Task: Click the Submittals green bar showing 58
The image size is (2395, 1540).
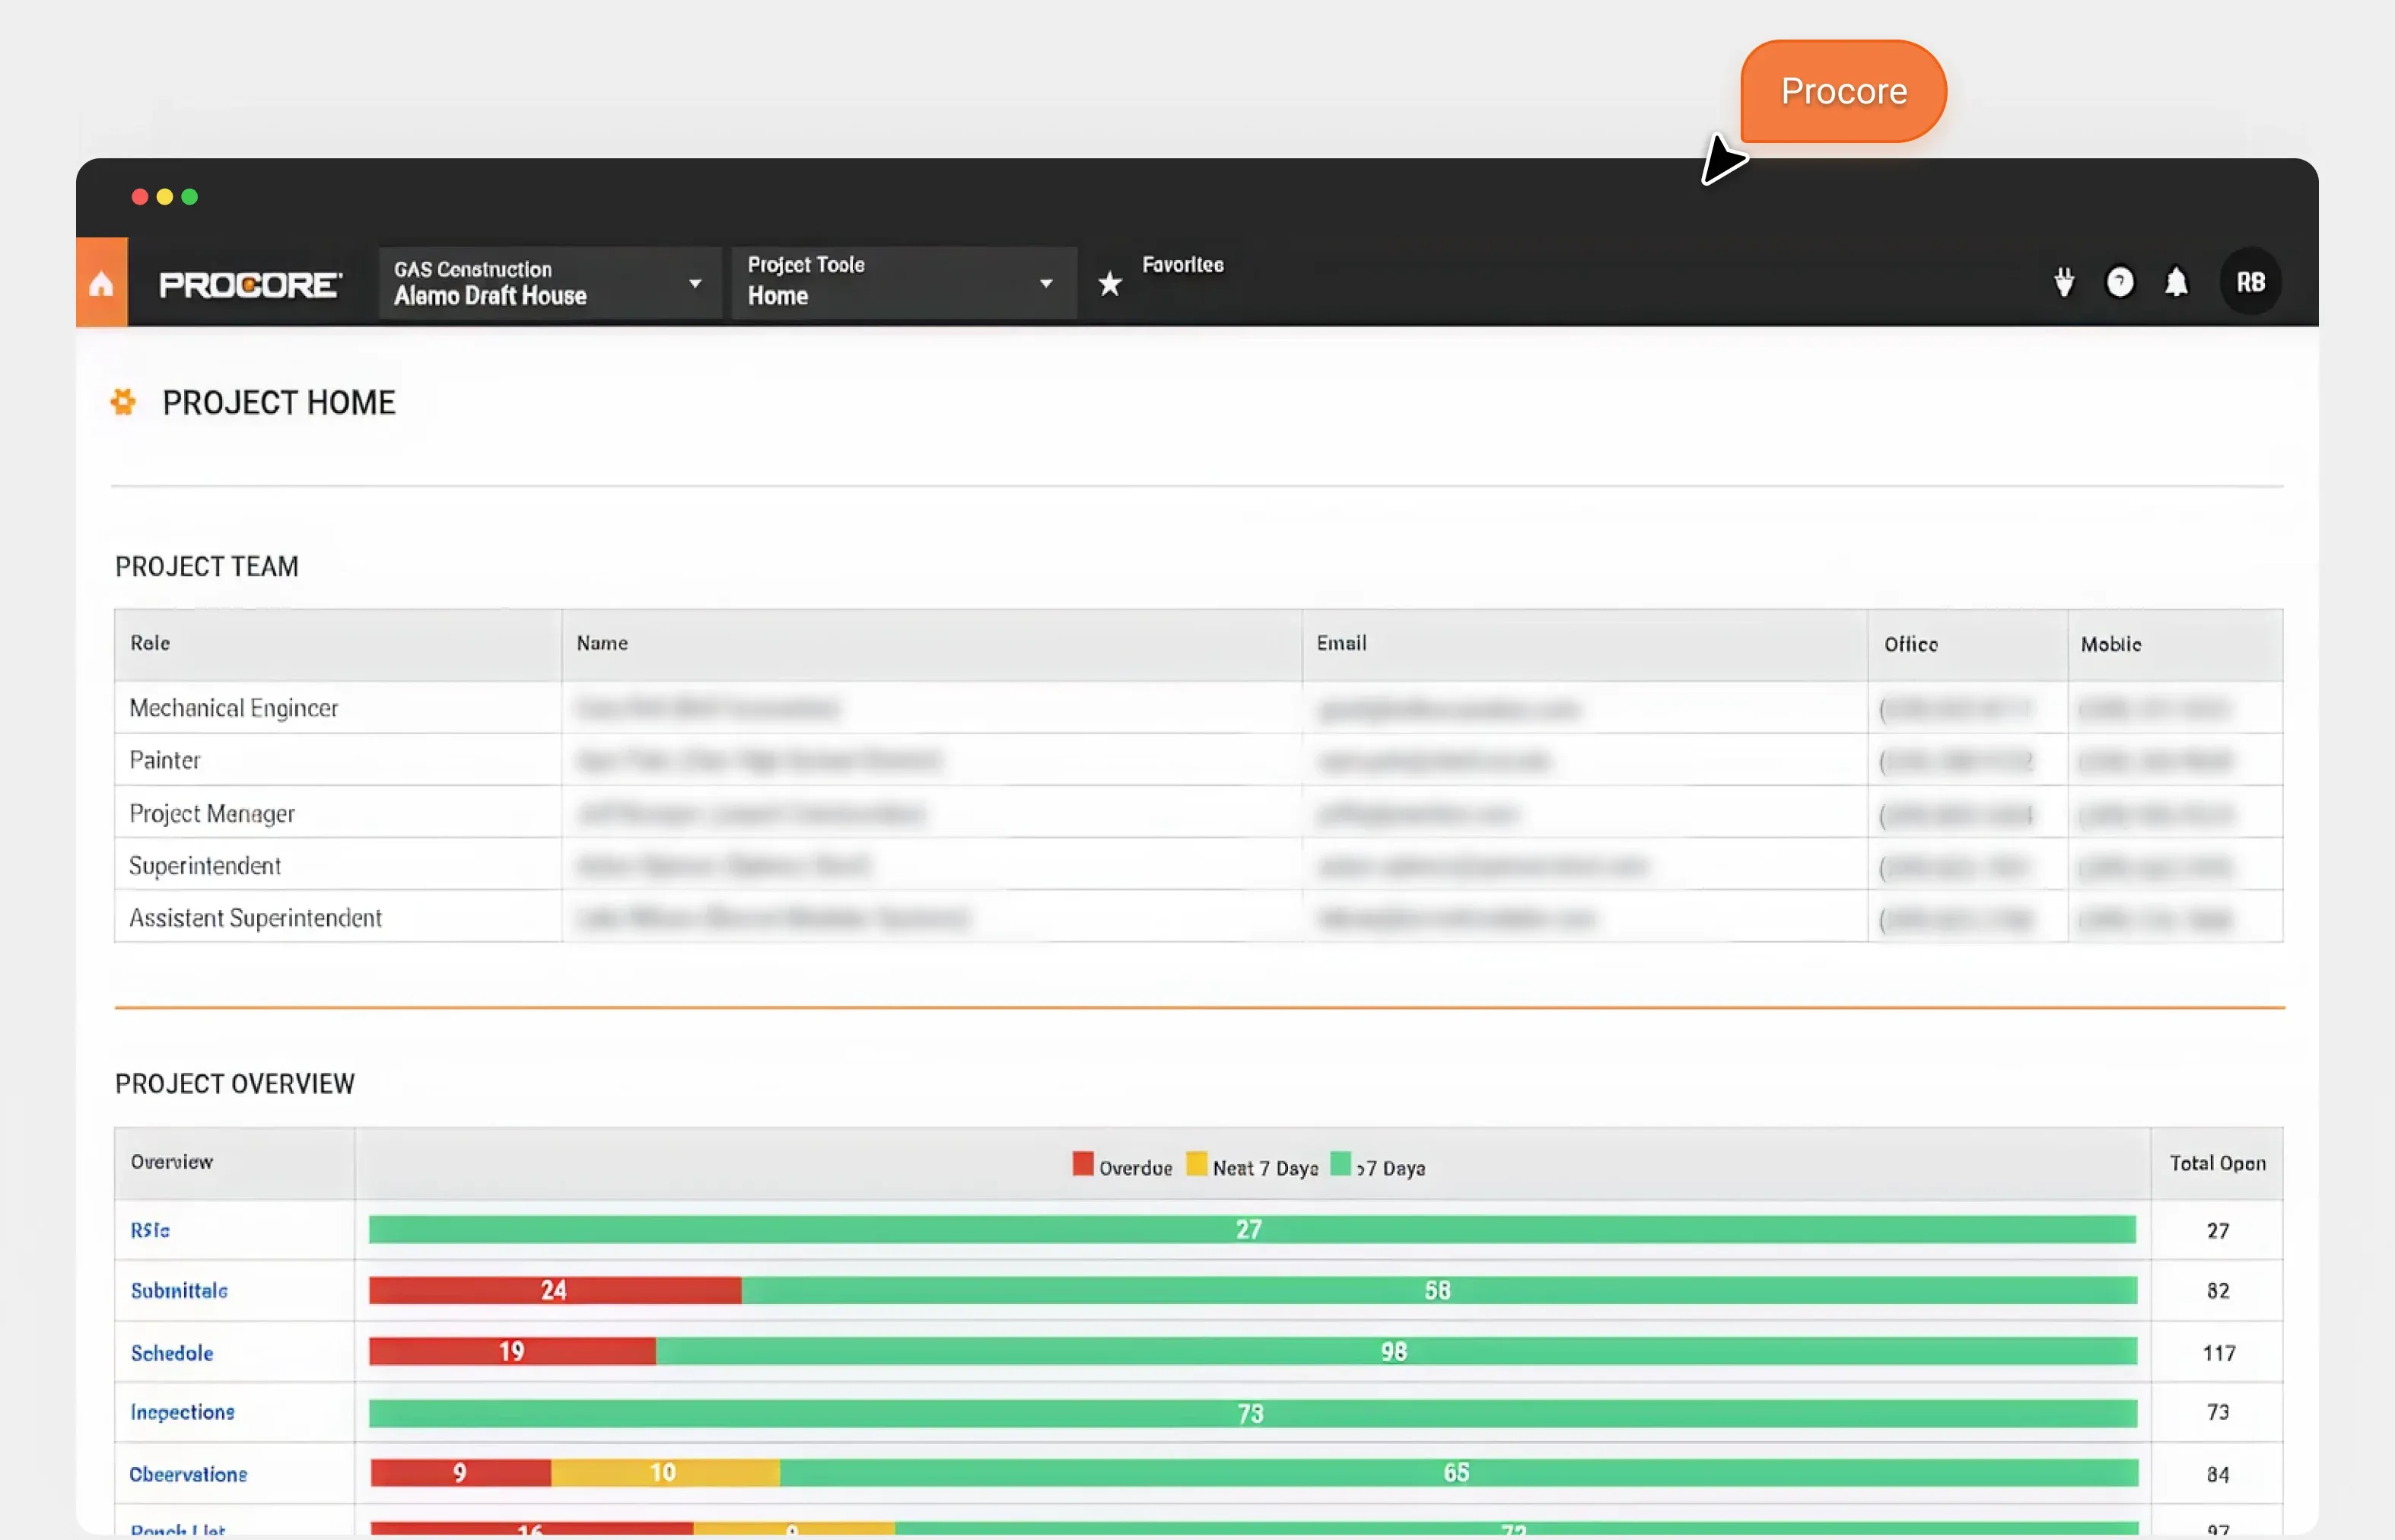Action: pos(1439,1291)
